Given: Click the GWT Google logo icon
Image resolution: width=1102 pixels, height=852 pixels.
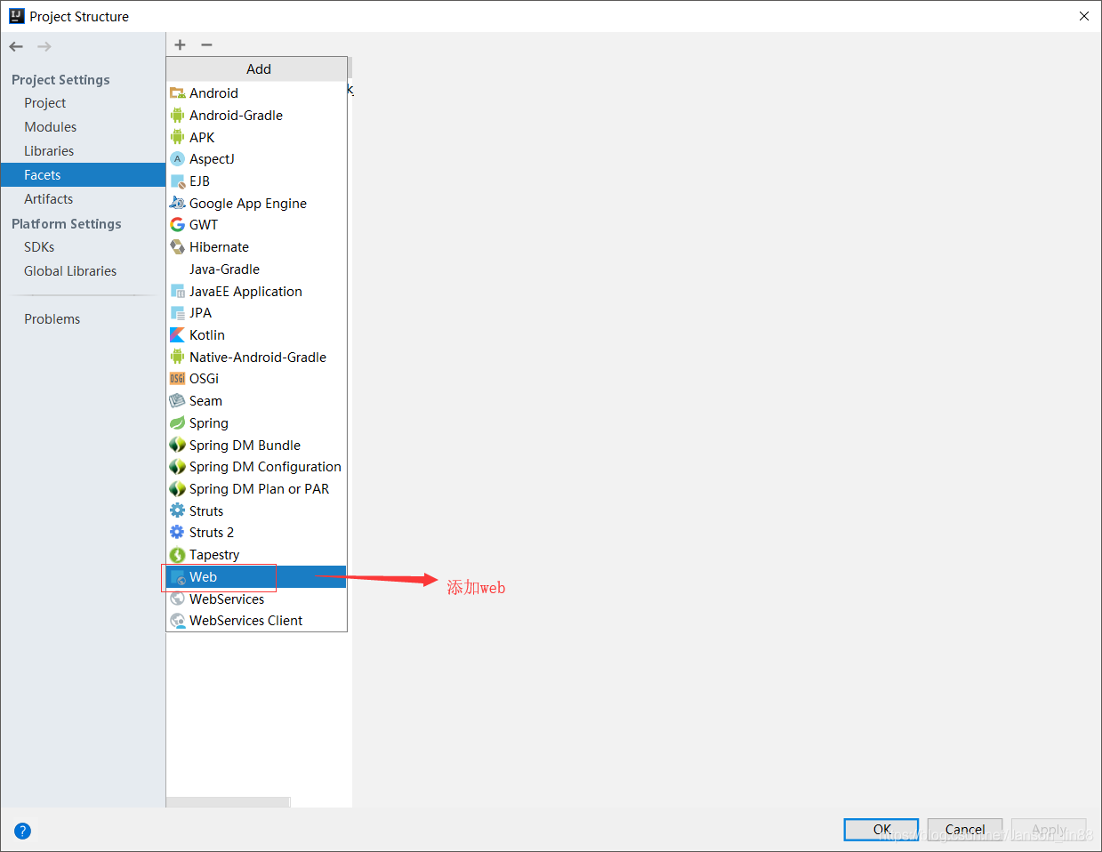Looking at the screenshot, I should click(x=177, y=225).
